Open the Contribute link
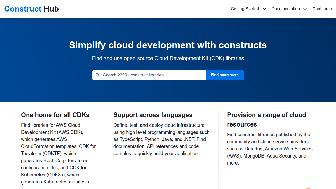 pos(322,9)
